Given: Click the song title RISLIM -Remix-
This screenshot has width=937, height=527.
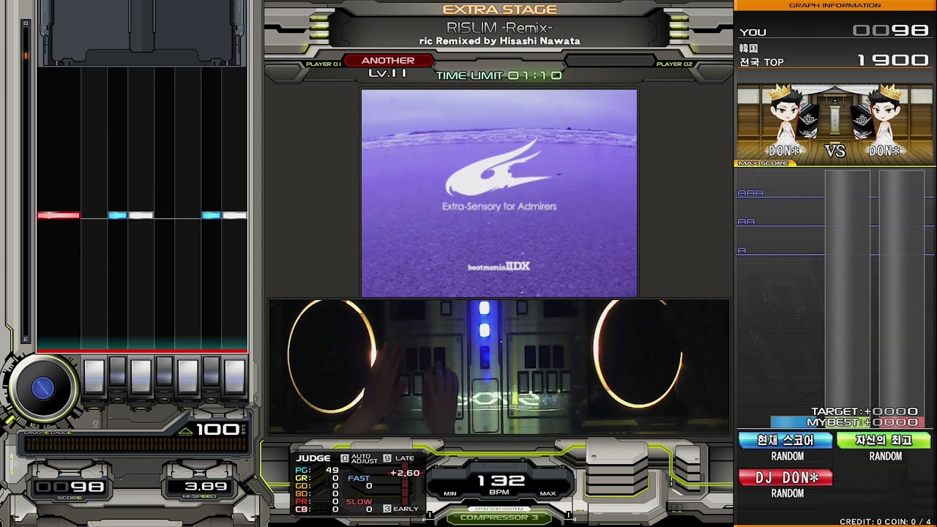Looking at the screenshot, I should pyautogui.click(x=499, y=28).
